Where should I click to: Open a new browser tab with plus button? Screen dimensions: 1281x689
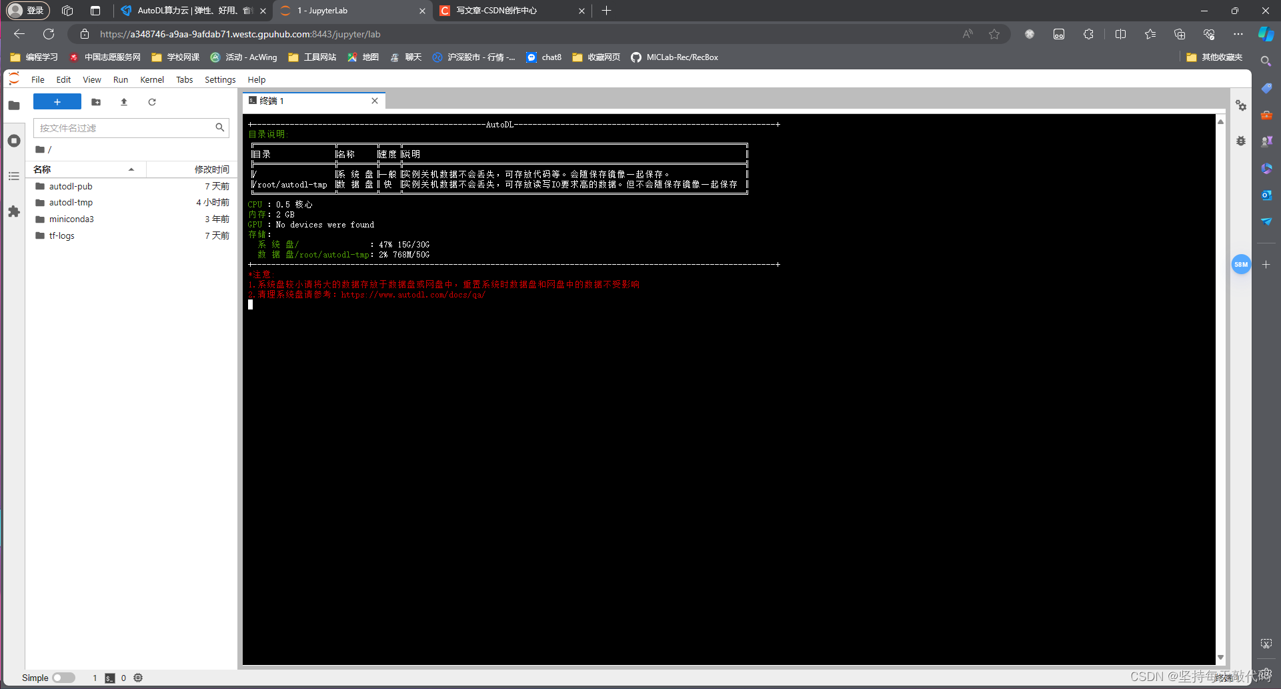coord(606,11)
